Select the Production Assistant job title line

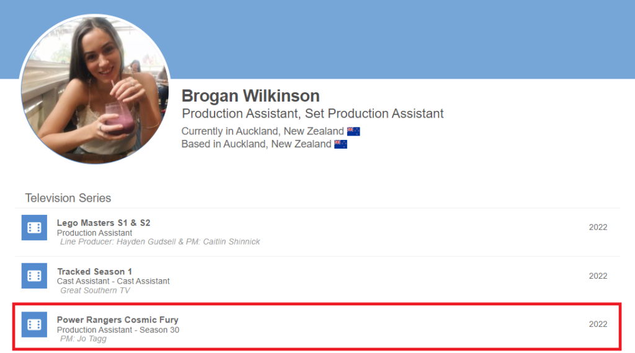tap(313, 114)
